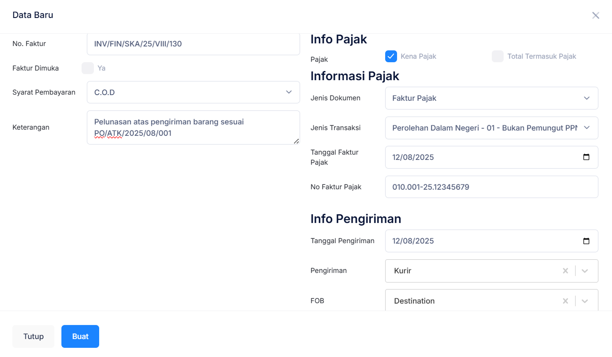Open the Tanggal Pengiriman calendar picker
Screen dimensions: 612x357
(x=587, y=240)
